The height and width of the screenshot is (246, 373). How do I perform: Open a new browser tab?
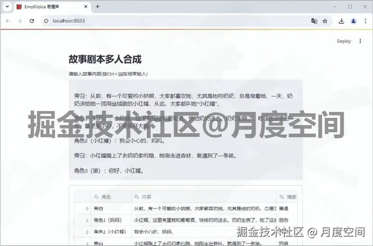[x=98, y=7]
